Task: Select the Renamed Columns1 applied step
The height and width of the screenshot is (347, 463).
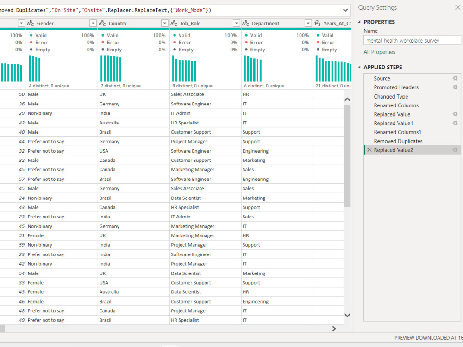Action: tap(397, 132)
